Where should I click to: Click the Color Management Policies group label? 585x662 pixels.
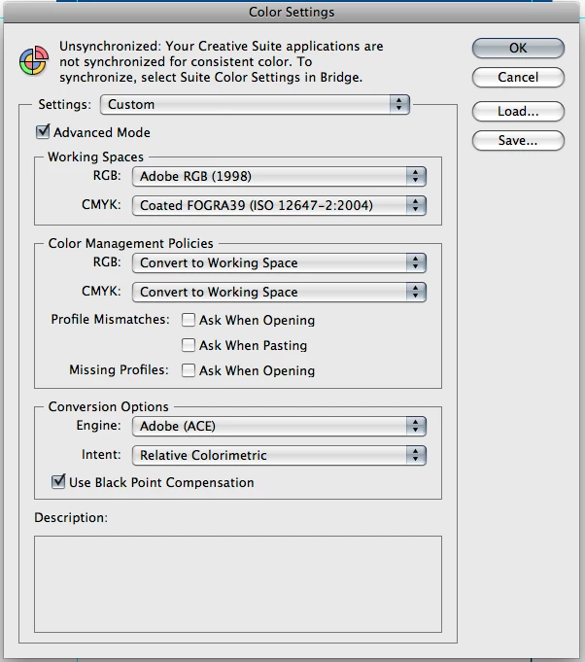tap(131, 243)
